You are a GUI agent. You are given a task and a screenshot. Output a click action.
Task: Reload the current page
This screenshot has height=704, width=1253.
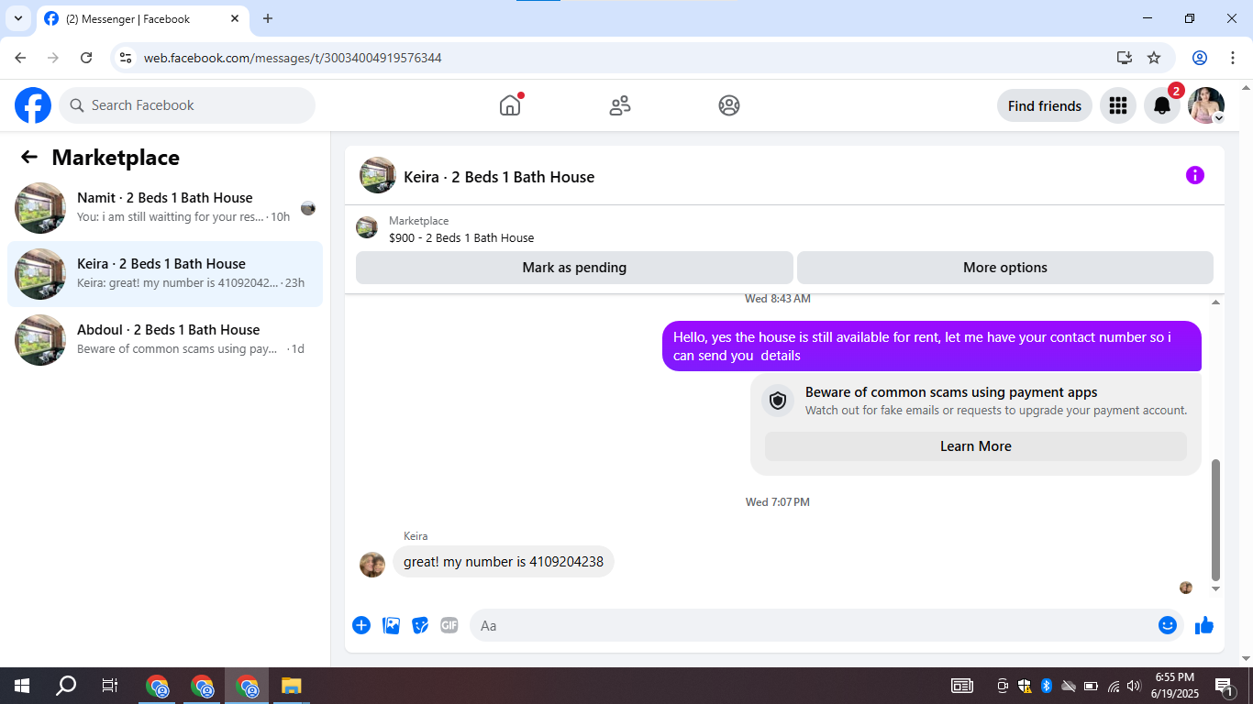click(86, 58)
